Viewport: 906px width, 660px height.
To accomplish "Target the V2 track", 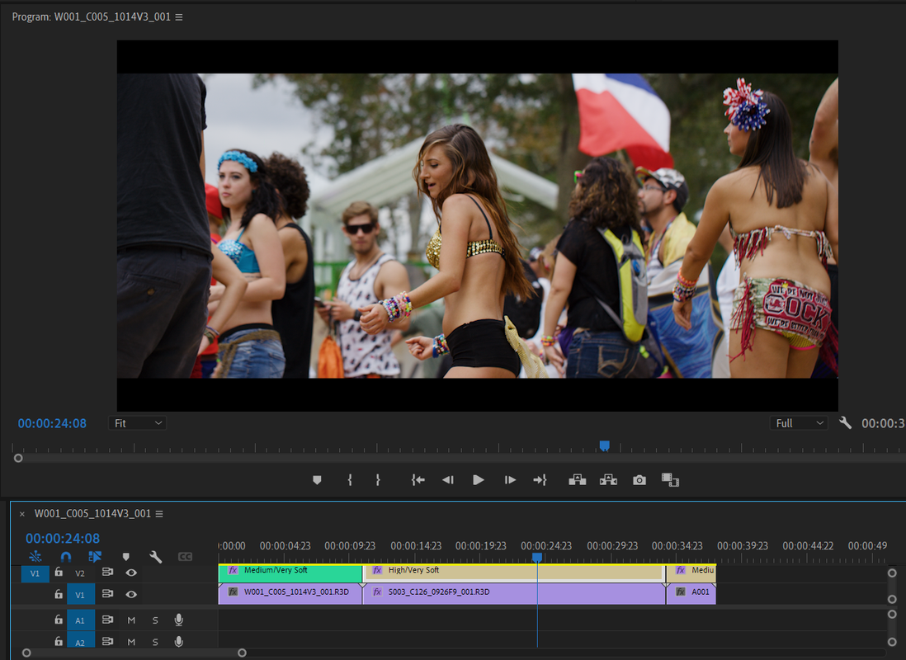I will 80,573.
